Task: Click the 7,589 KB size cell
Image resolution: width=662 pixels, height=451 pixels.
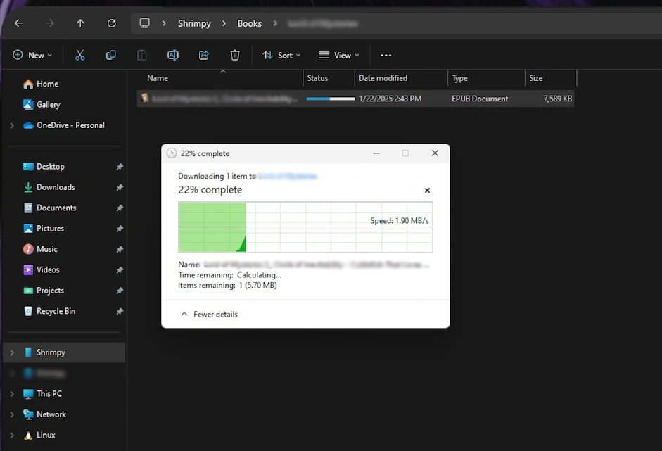Action: pyautogui.click(x=557, y=99)
